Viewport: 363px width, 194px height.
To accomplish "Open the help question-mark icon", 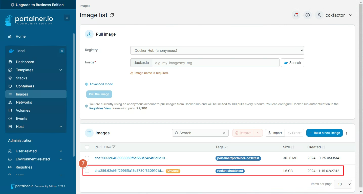I will coord(308,15).
